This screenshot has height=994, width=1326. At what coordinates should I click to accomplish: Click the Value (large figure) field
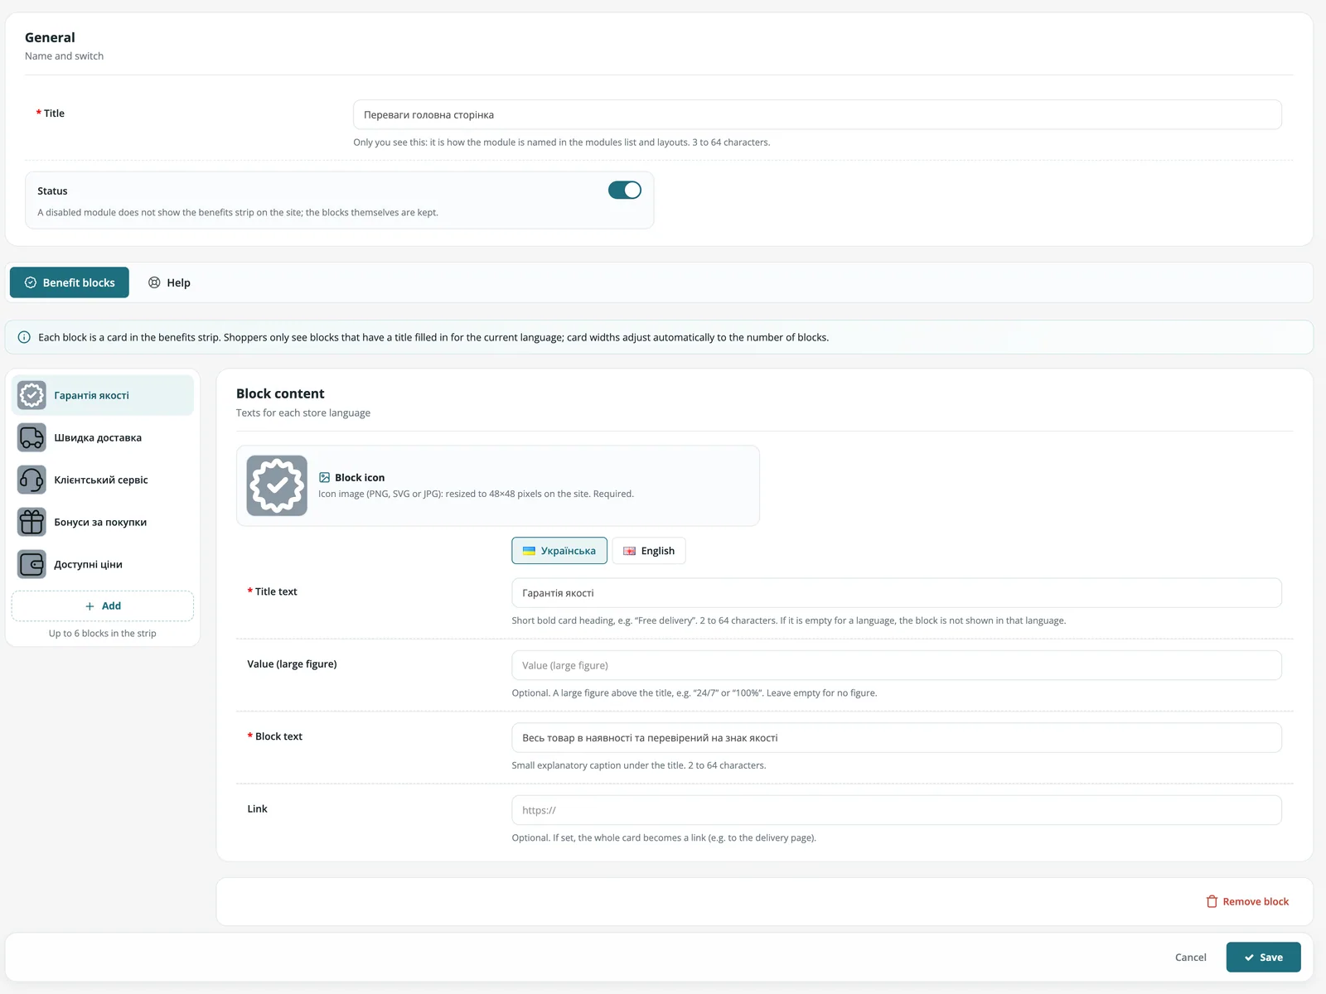click(x=897, y=665)
